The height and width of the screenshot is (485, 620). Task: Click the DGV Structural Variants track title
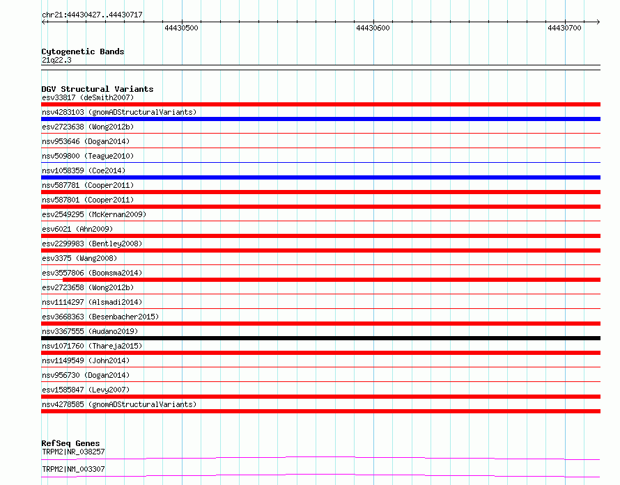(x=98, y=89)
